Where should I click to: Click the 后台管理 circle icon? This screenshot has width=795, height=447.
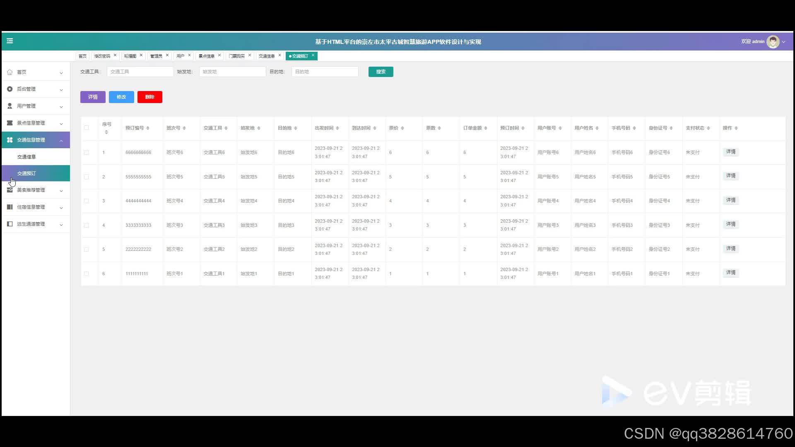[x=10, y=89]
